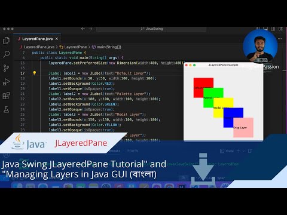The image size is (287, 215).
Task: Click label1.setBackground(Color.RED) line
Action: click(82, 84)
